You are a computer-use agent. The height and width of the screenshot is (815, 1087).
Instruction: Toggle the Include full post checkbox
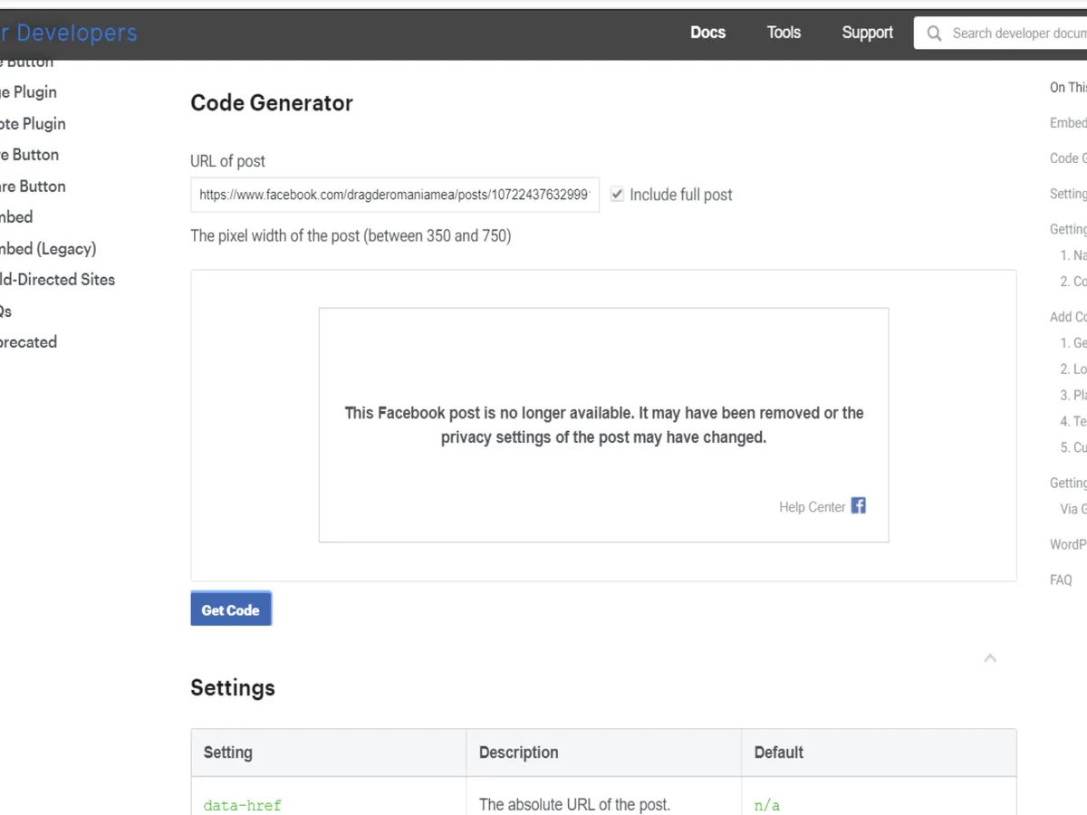click(617, 195)
